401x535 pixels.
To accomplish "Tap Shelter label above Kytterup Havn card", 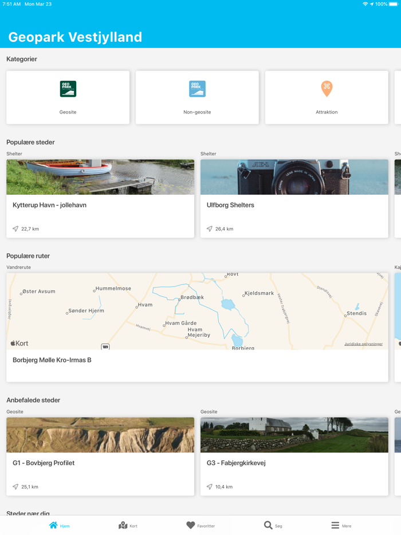I will 14,154.
